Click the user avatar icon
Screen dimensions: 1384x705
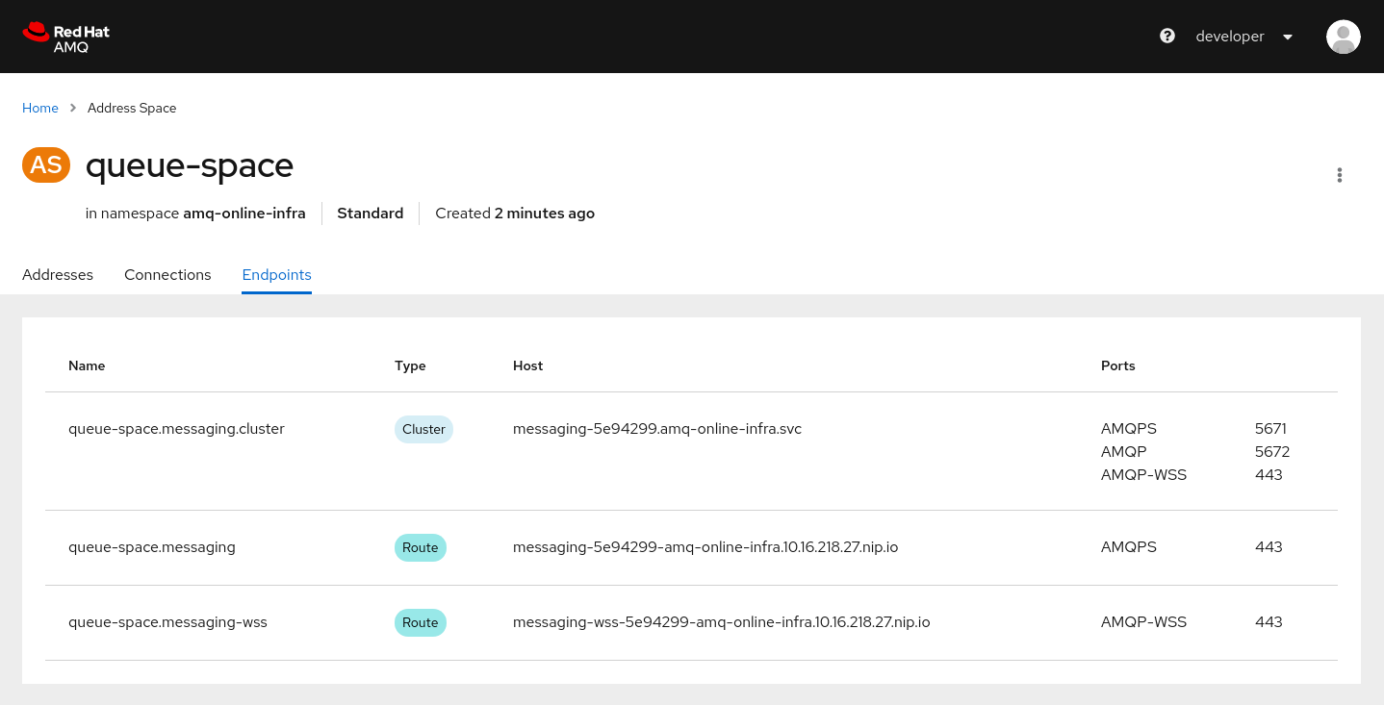[1343, 37]
